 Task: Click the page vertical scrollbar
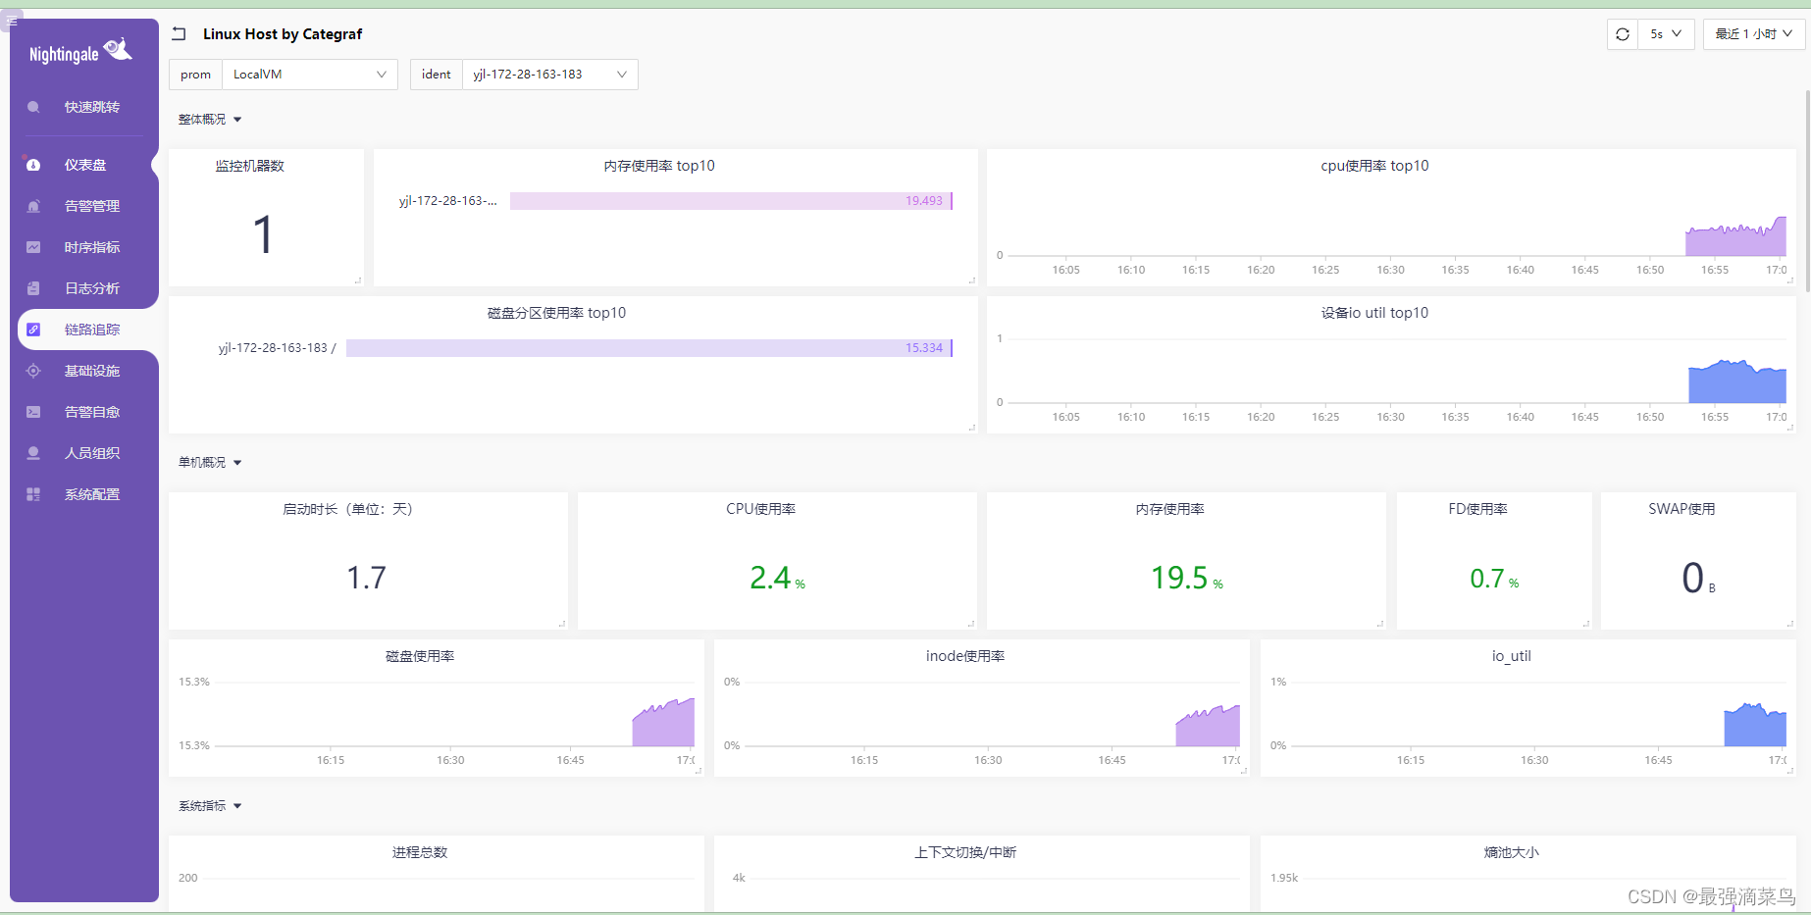click(1807, 192)
